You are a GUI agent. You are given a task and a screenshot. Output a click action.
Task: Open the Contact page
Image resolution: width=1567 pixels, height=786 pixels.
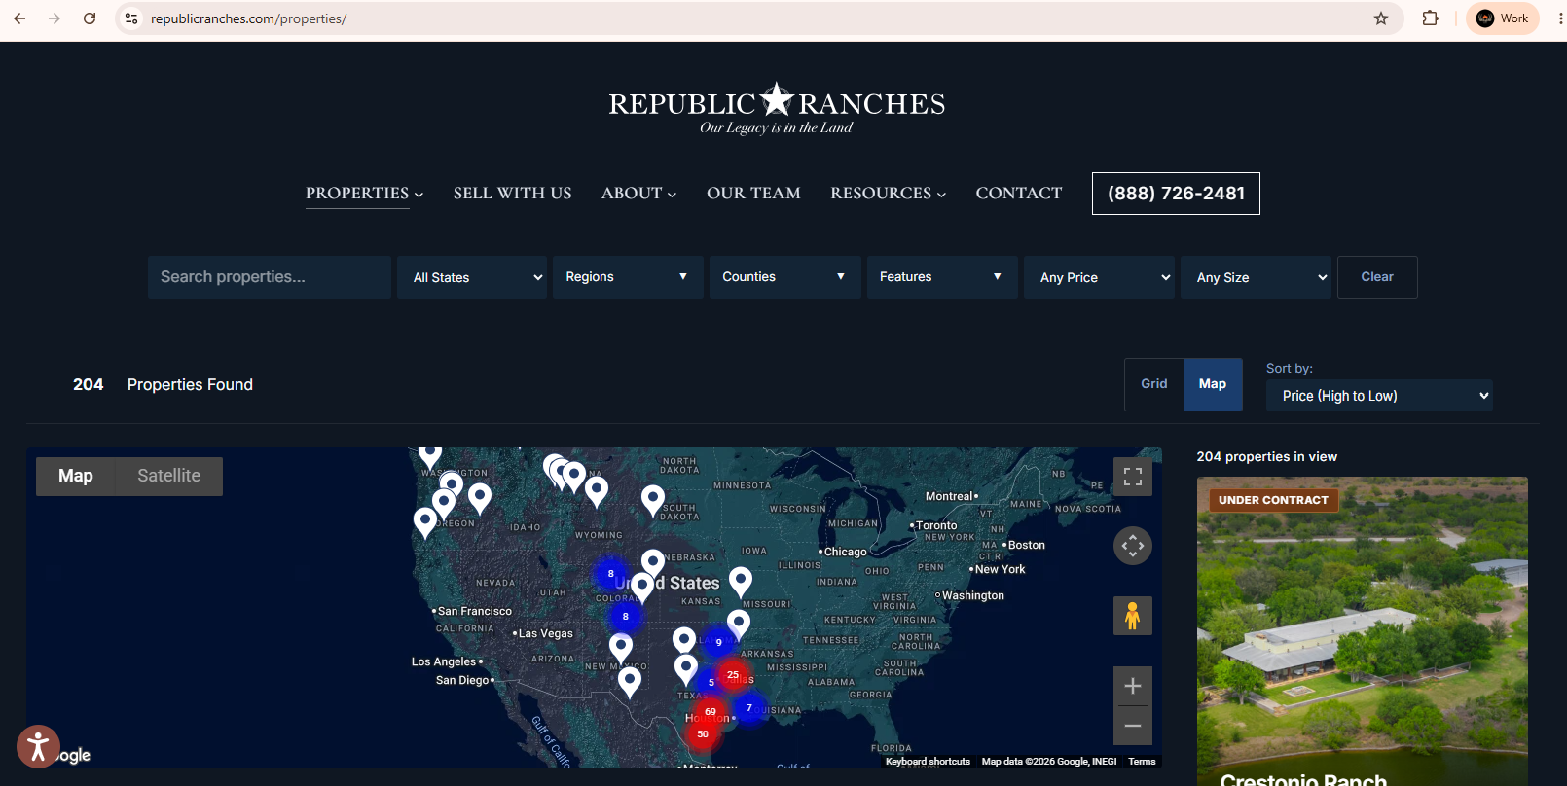[1019, 193]
